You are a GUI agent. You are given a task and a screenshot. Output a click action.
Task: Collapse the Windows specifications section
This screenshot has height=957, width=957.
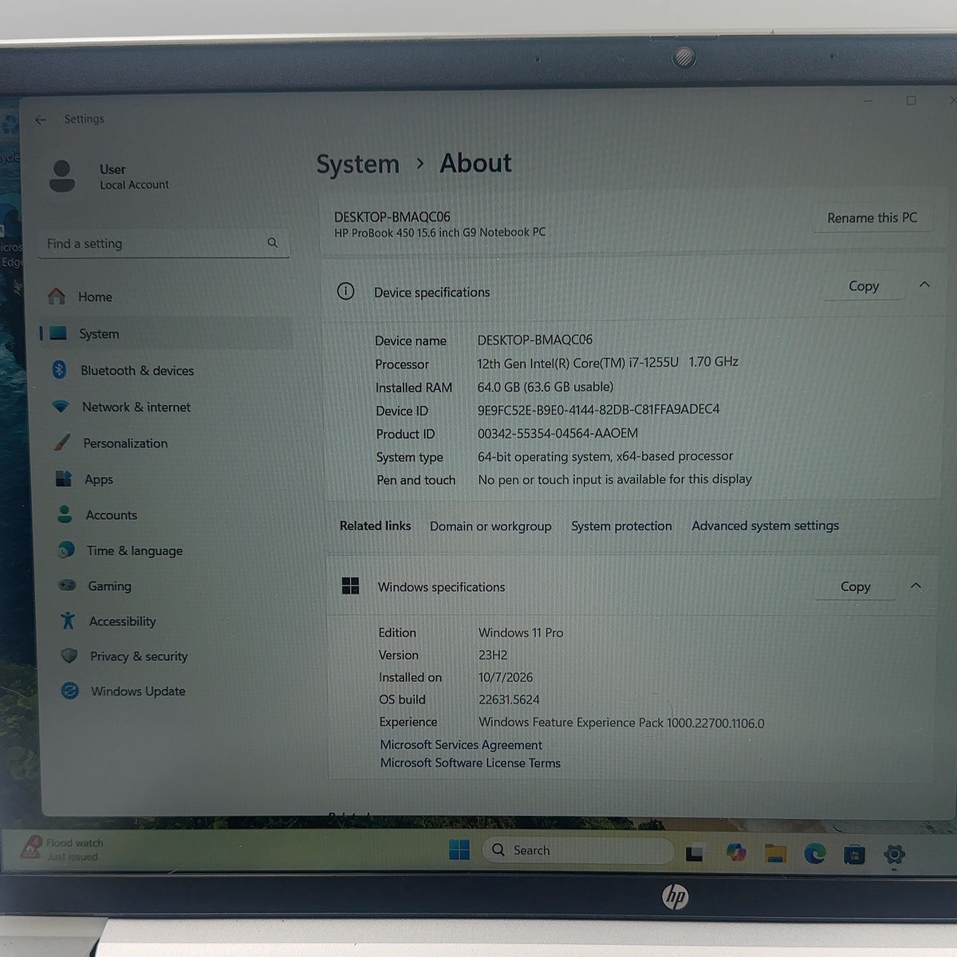point(916,586)
